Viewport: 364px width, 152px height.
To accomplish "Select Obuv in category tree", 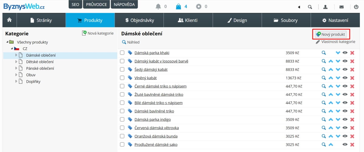I will point(31,75).
